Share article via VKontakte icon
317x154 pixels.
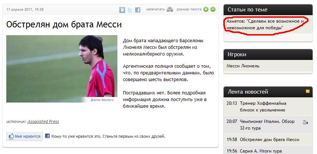122,10
